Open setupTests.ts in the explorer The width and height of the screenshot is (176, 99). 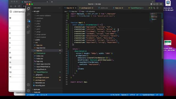(41, 70)
